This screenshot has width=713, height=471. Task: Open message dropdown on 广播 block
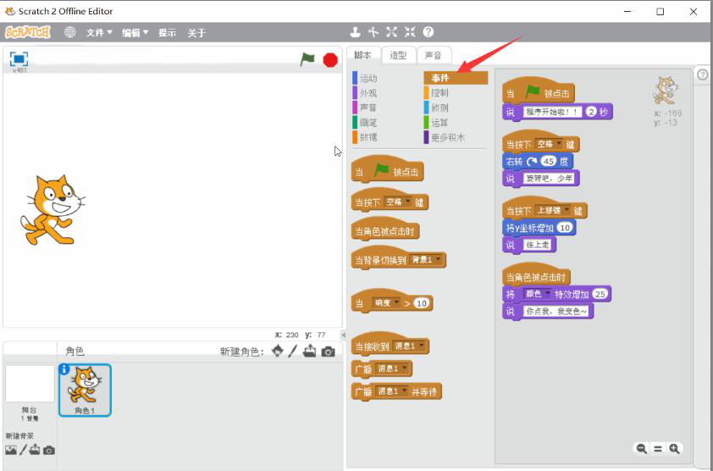click(x=391, y=368)
